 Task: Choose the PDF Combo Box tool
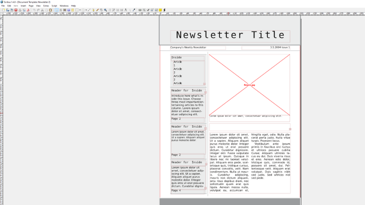click(152, 10)
